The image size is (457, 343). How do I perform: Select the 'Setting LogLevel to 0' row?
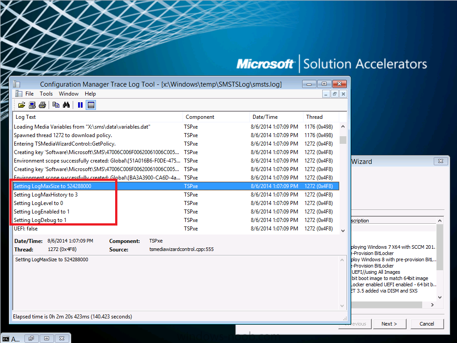point(176,203)
